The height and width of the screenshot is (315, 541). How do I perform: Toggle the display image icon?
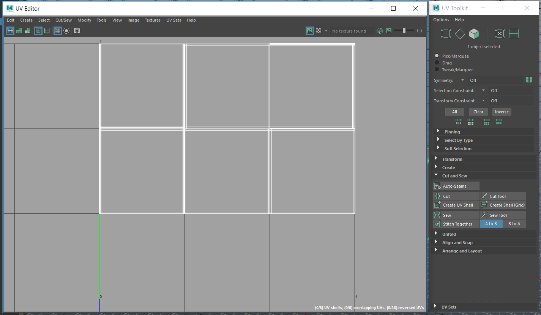[310, 31]
